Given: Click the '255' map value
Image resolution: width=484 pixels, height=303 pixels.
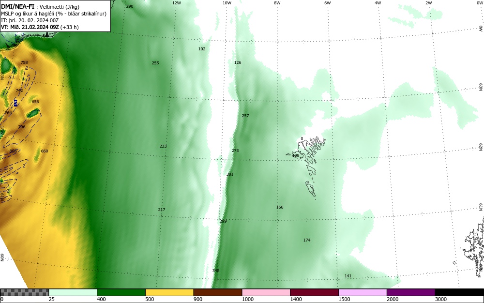Looking at the screenshot, I should pos(155,63).
